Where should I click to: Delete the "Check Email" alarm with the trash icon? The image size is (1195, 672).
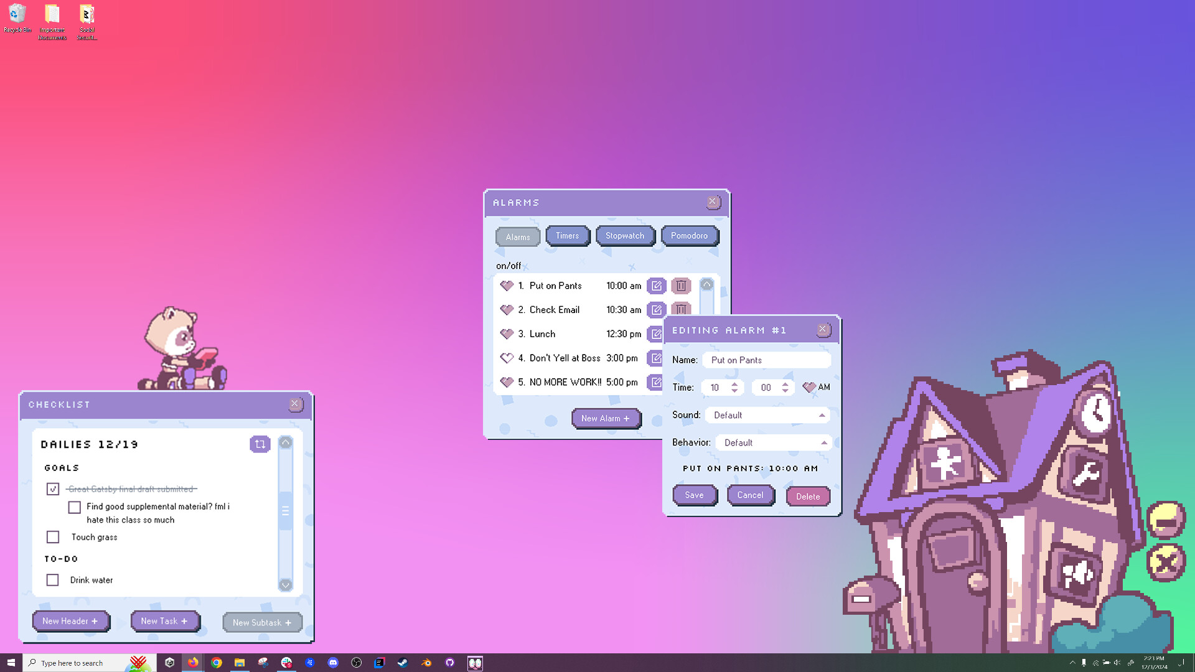[x=681, y=310]
